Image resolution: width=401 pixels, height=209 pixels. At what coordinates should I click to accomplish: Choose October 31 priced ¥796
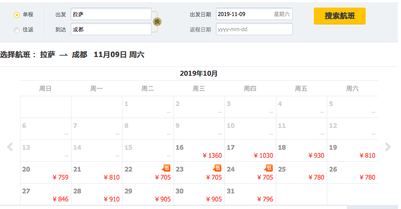250,194
